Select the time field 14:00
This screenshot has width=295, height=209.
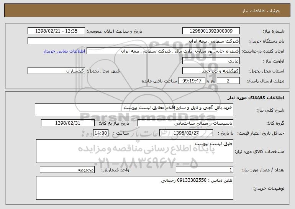point(101,133)
